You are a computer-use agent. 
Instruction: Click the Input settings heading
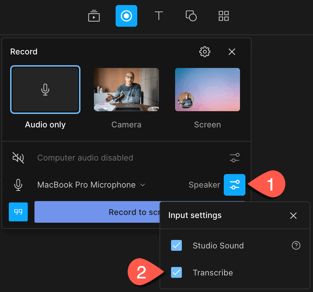click(195, 215)
